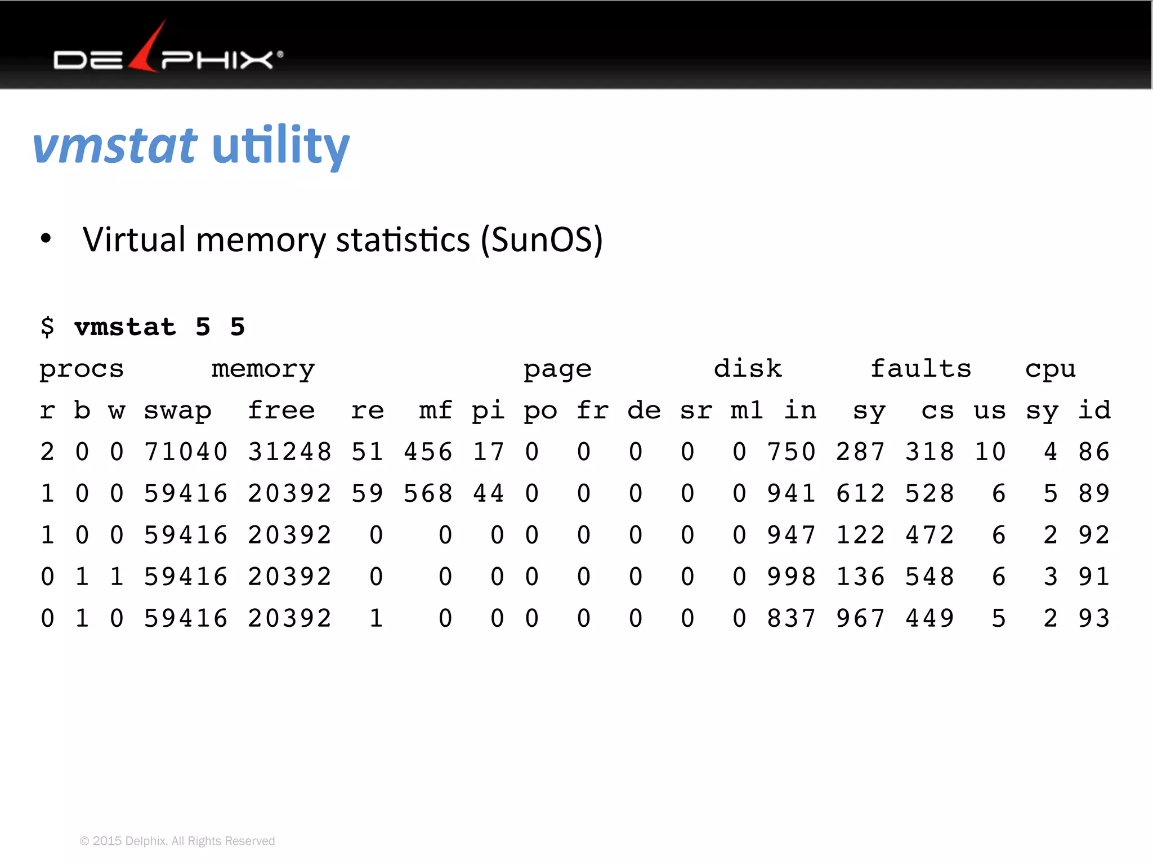Click the in value 947
Screen dimensions: 1153x865
coord(791,535)
